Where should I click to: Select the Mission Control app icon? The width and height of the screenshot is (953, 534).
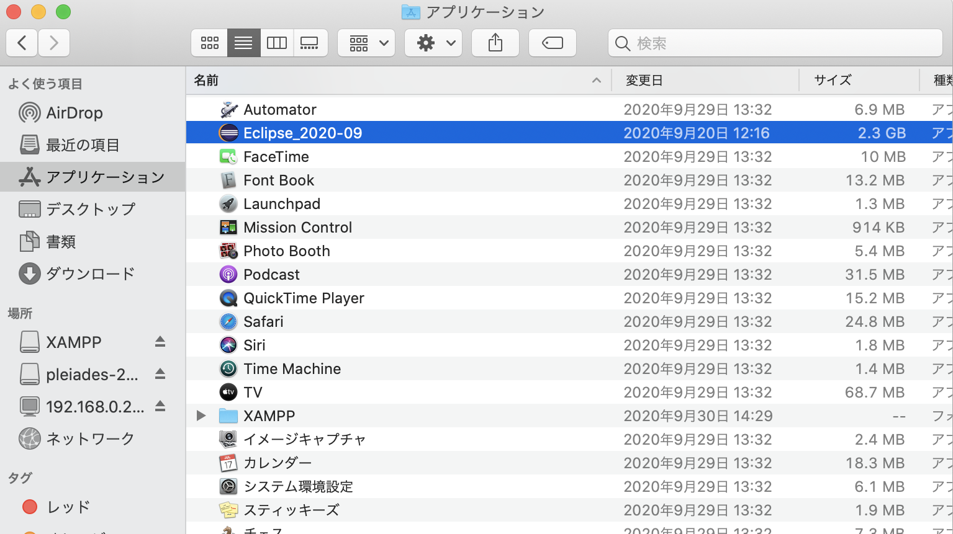pos(228,227)
